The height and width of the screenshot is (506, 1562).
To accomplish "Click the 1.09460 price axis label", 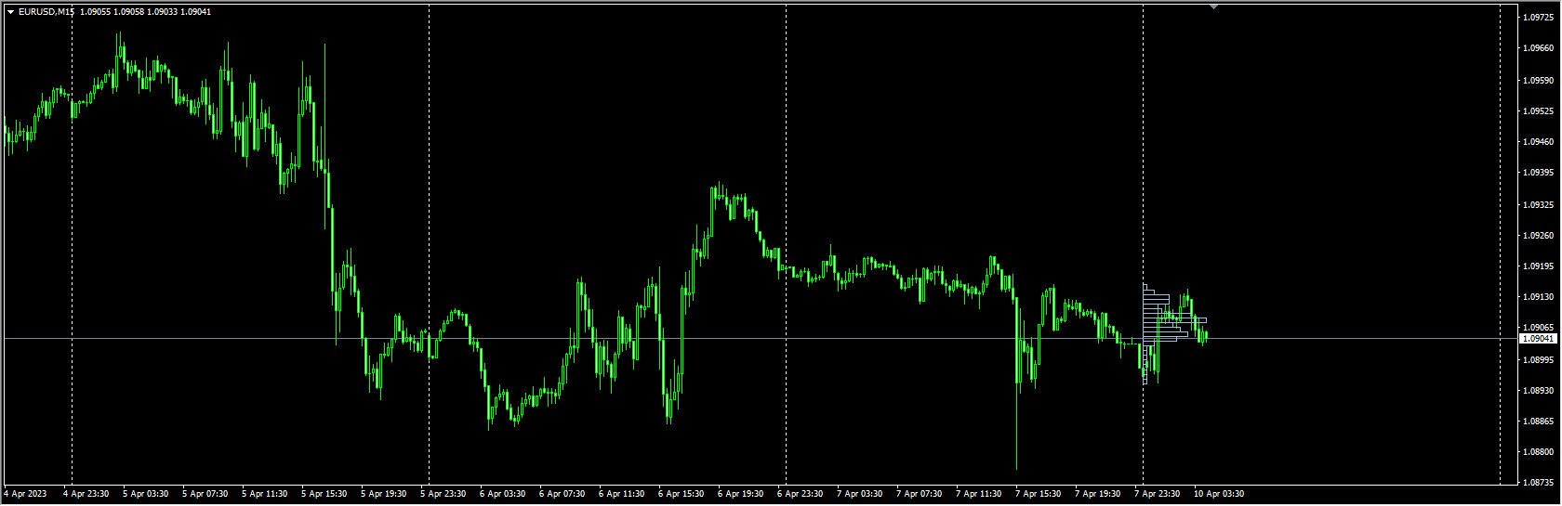I will coord(1540,141).
